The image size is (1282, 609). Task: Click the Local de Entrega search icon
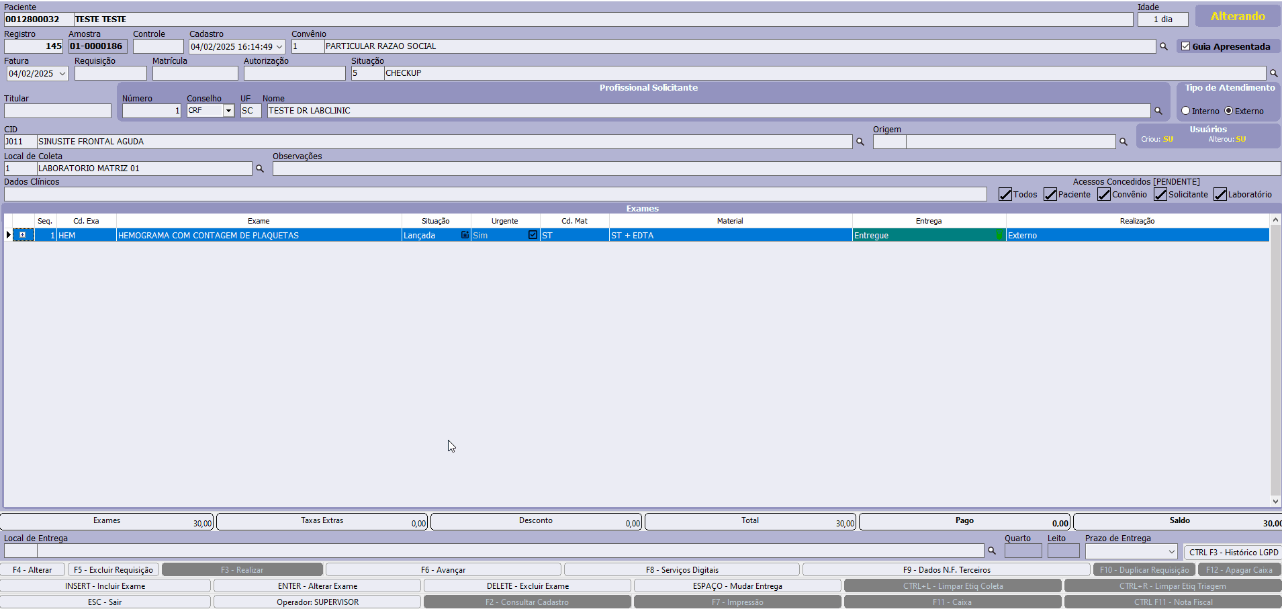[x=991, y=551]
